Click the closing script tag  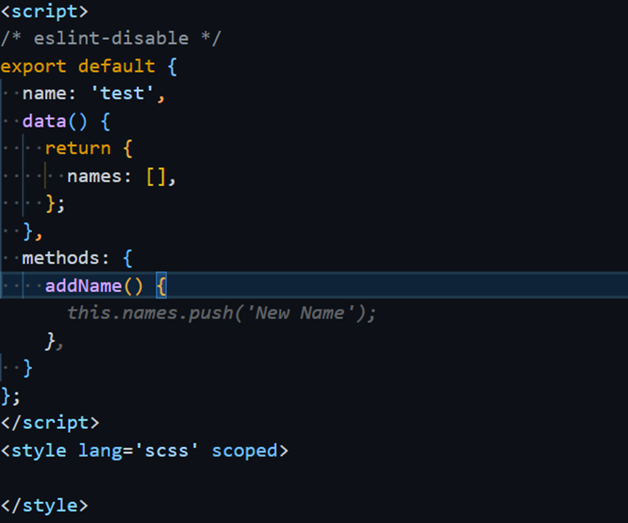tap(49, 423)
